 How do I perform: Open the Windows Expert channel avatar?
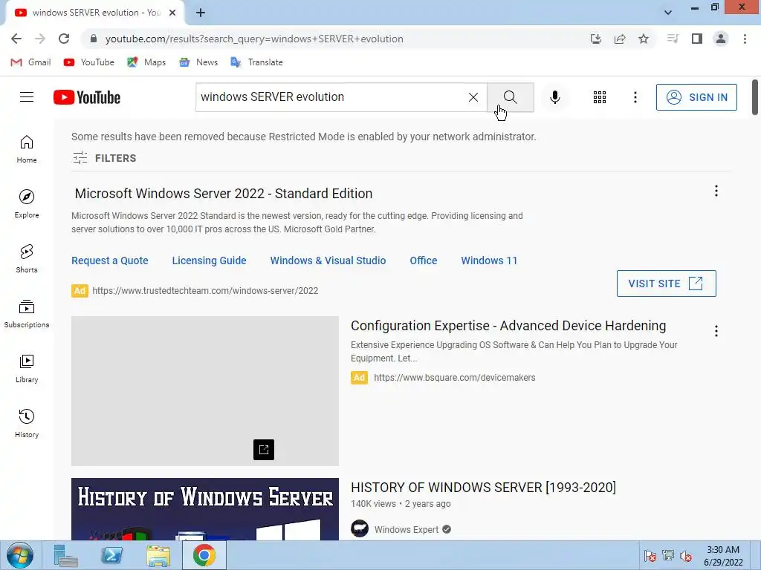(360, 528)
